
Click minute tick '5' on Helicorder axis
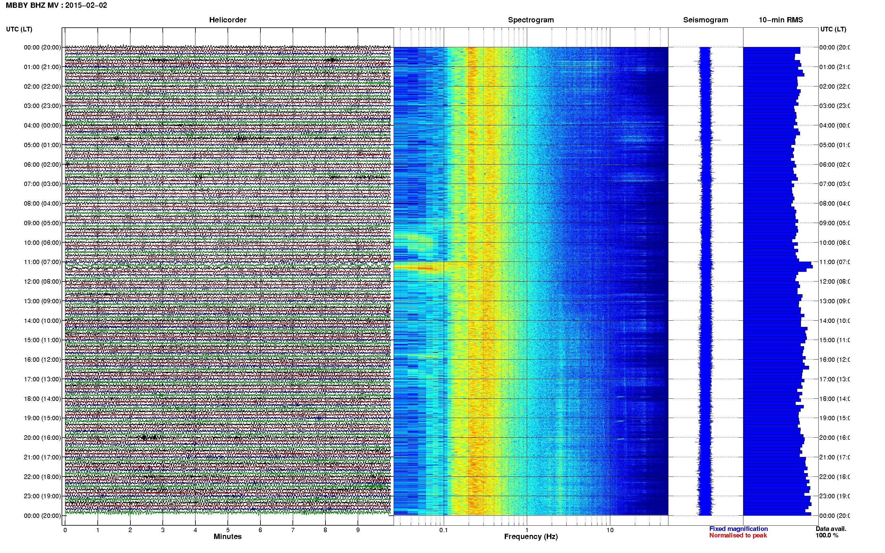(x=227, y=530)
